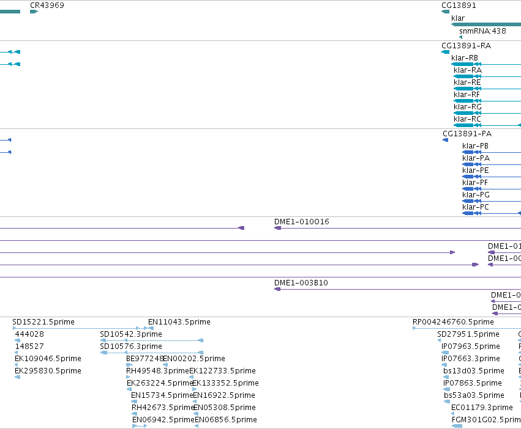Select the EK263224.5prime EST label
This screenshot has height=429, width=521.
160,383
